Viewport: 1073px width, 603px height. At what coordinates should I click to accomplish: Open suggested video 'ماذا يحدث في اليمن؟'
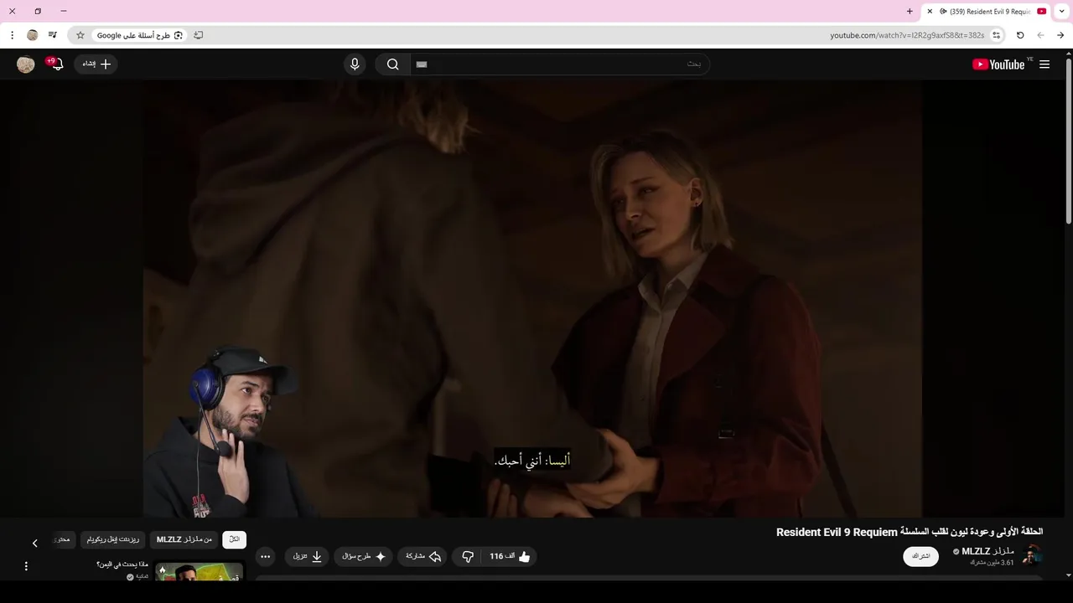click(x=122, y=564)
